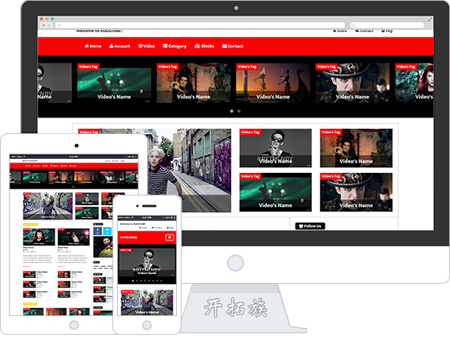Click Video's Tag label on carousel aurora video
This screenshot has height=337, width=450.
coord(88,67)
